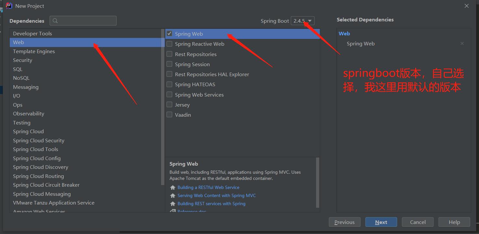Select the Developer Tools category
This screenshot has width=479, height=234.
click(86, 33)
